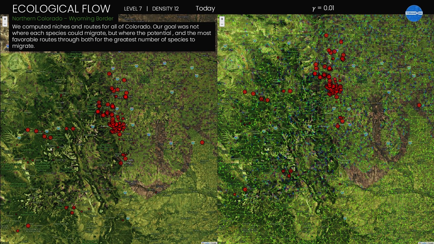
Task: Select the westernmost red marker on the right map
Action: pos(234,195)
